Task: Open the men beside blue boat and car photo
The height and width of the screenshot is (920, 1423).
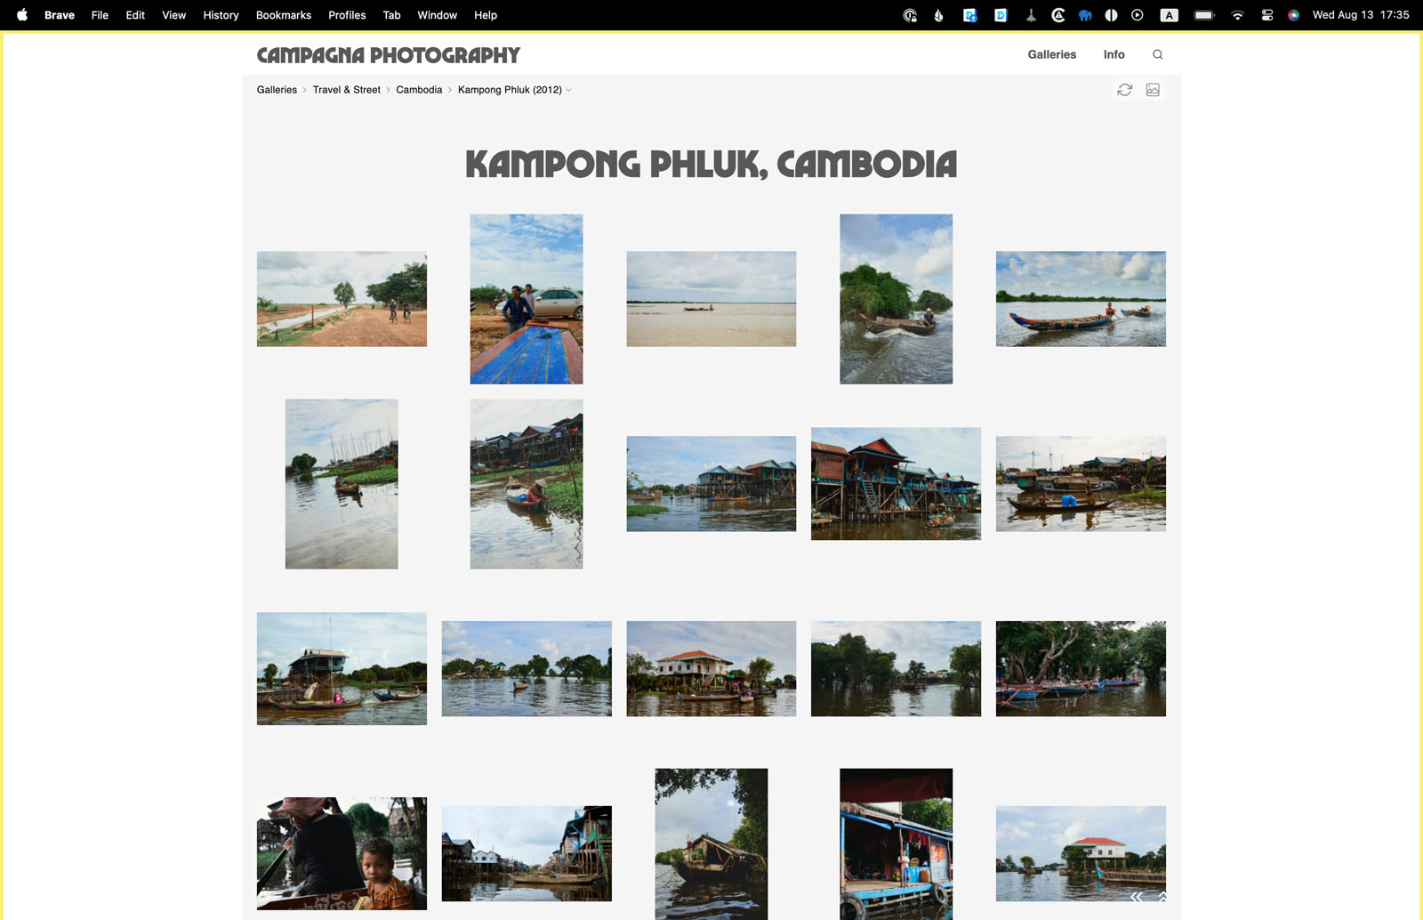Action: pos(527,299)
